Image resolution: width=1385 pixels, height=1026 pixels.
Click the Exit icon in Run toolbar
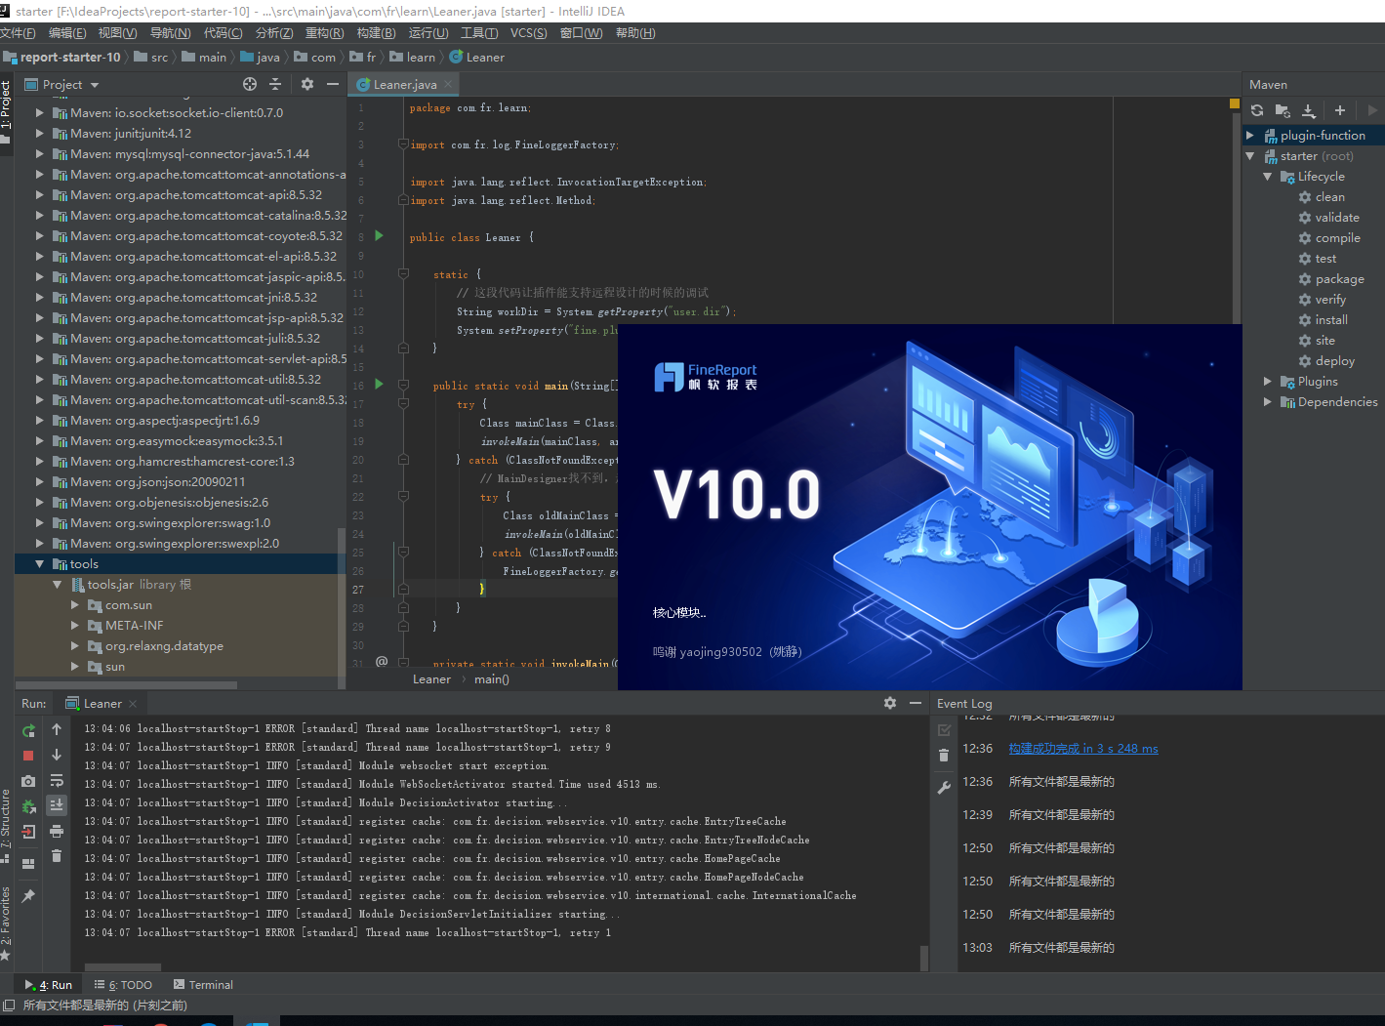pyautogui.click(x=28, y=832)
